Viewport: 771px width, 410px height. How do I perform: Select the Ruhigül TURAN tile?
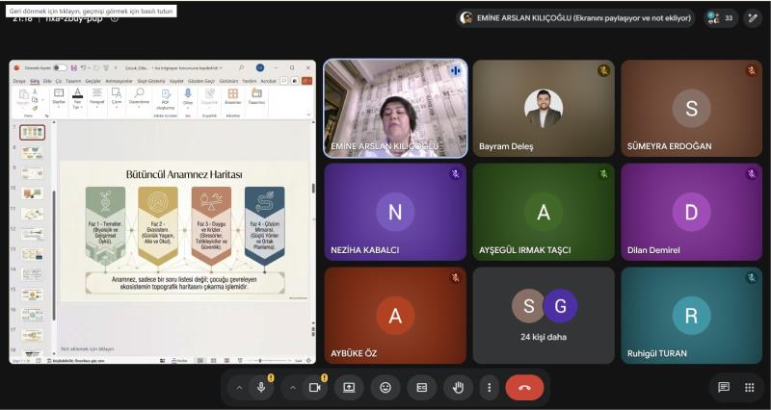click(691, 316)
